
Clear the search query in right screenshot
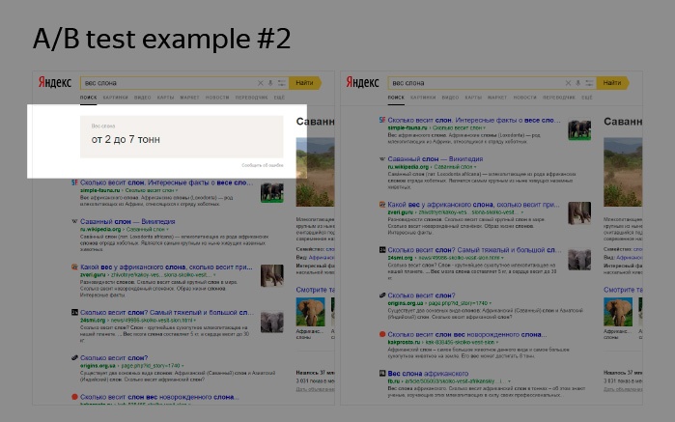[x=568, y=83]
